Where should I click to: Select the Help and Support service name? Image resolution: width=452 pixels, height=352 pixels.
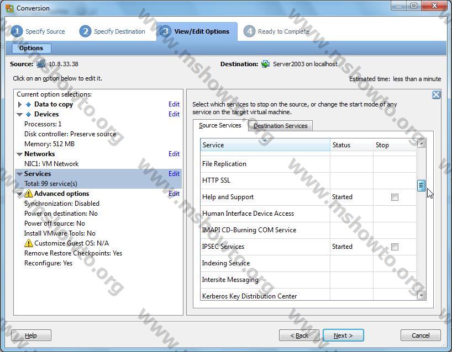[x=228, y=197]
